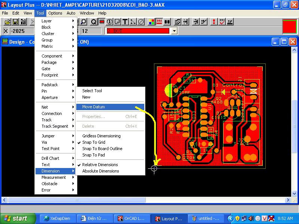Screen dimensions: 299x224
Task: Select Absolute Dimensions option
Action: pyautogui.click(x=101, y=171)
